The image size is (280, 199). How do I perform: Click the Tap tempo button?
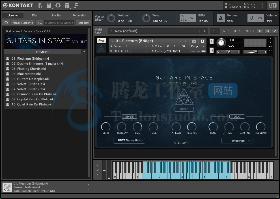(192, 18)
